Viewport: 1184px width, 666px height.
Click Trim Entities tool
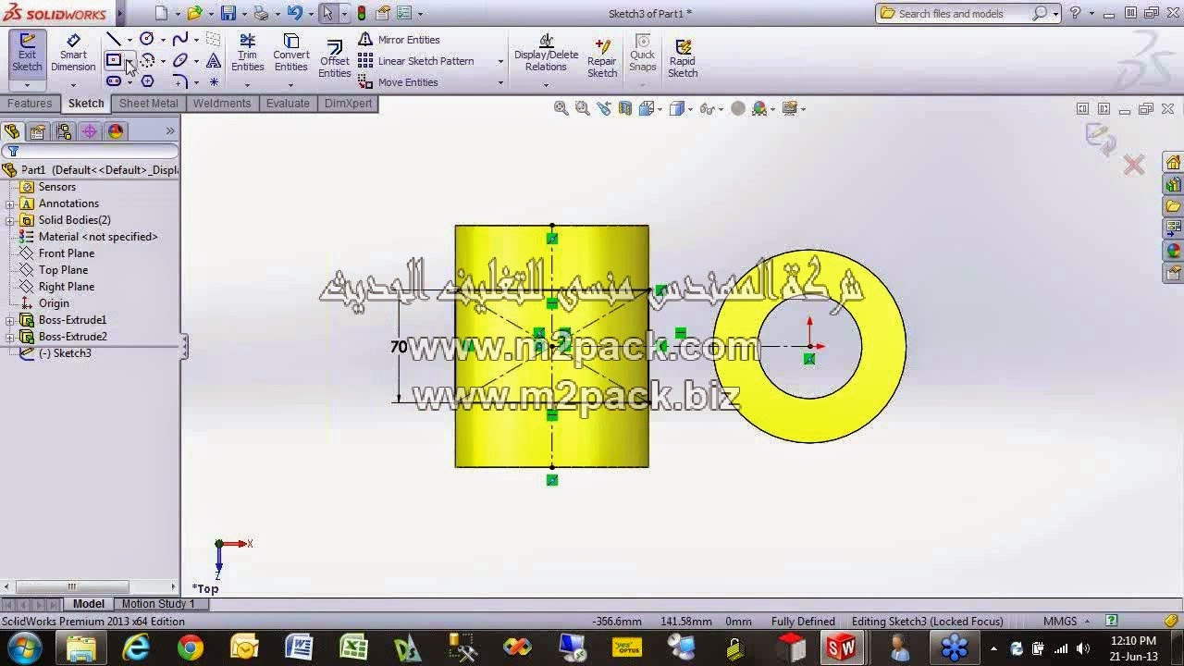coord(247,54)
